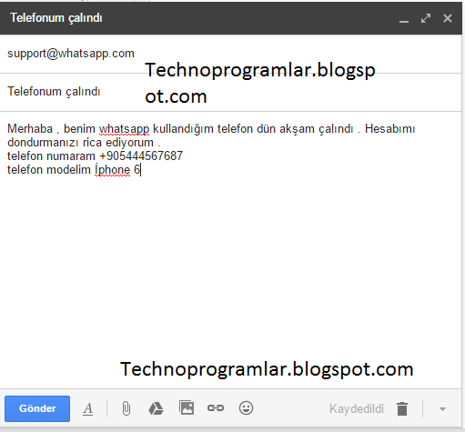Image resolution: width=465 pixels, height=432 pixels.
Task: Click 'Kaydedildi' saved status text
Action: (357, 408)
